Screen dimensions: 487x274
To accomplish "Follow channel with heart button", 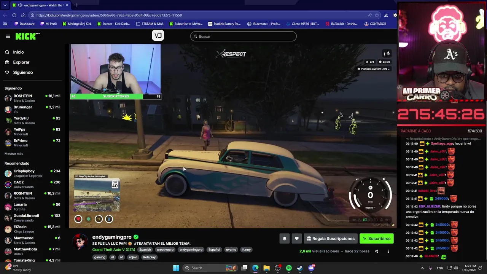I will [x=297, y=239].
